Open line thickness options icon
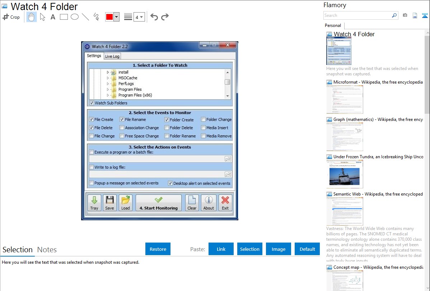This screenshot has height=291, width=430. [x=128, y=17]
